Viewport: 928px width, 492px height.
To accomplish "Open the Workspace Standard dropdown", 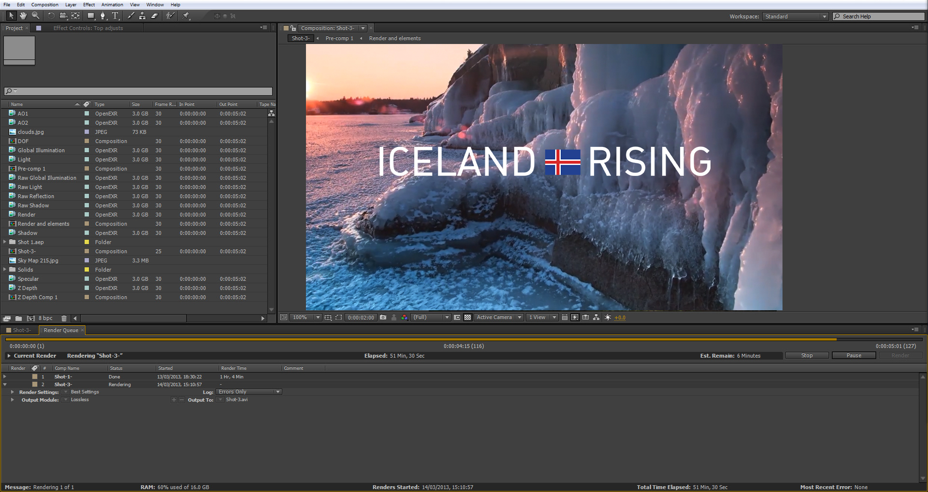I will [796, 16].
